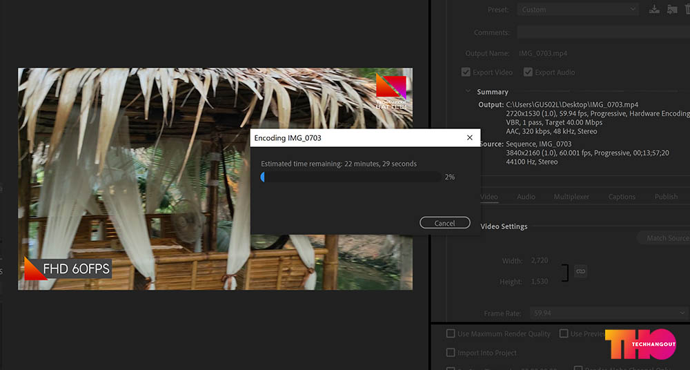Toggle the width-height constrain link icon
Image resolution: width=690 pixels, height=370 pixels.
pyautogui.click(x=581, y=271)
